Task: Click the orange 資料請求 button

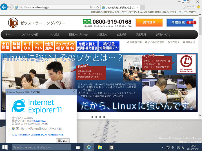Action: (x=149, y=23)
